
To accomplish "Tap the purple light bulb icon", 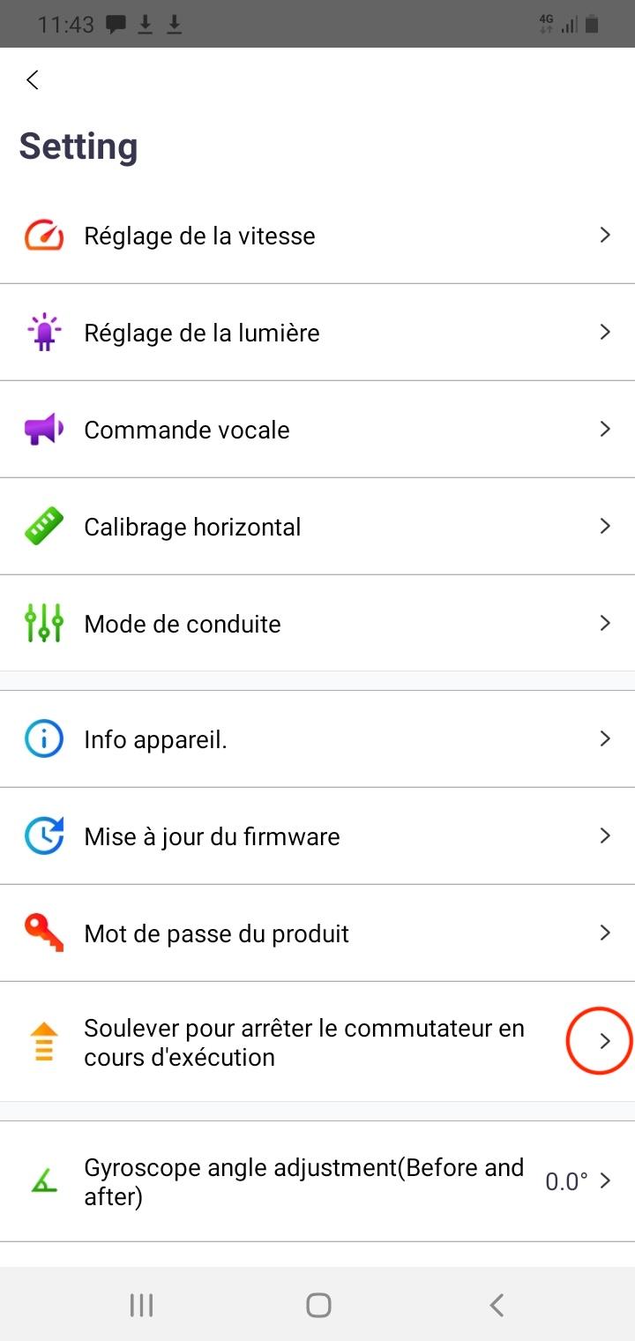I will tap(43, 333).
